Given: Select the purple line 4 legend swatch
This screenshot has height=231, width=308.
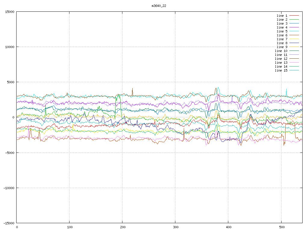Looking at the screenshot, I should pos(294,27).
